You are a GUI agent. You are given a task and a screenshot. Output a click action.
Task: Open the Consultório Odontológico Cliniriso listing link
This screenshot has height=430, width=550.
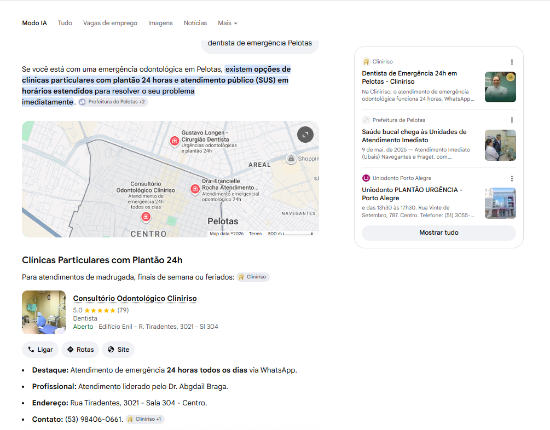point(135,299)
